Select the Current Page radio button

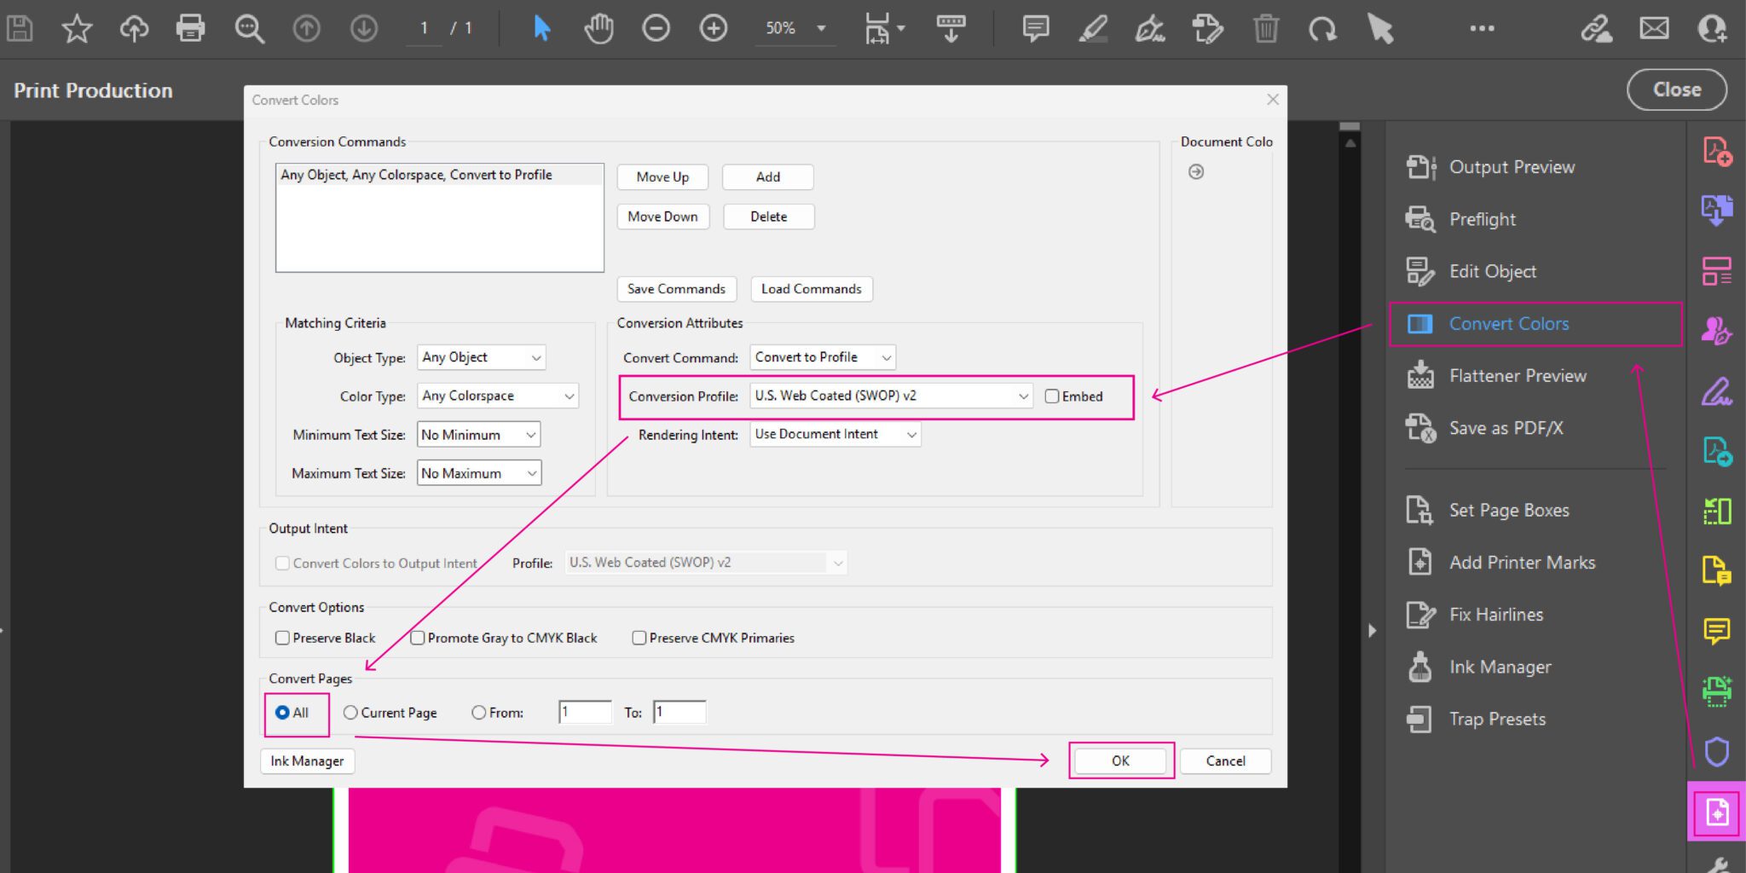pos(350,712)
